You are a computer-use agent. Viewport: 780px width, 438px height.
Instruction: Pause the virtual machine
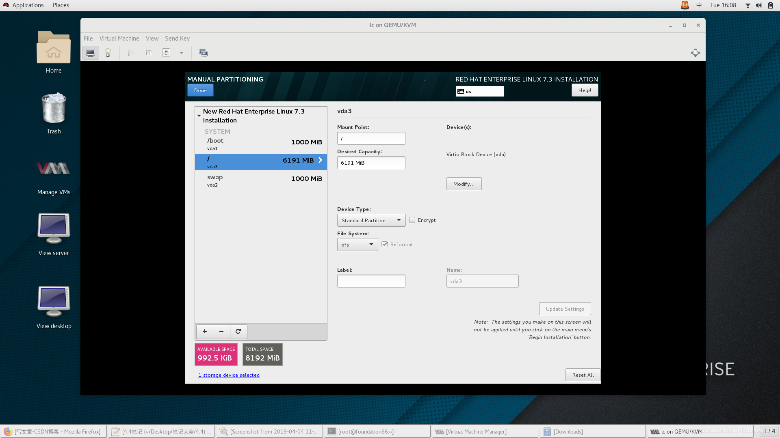pos(149,53)
